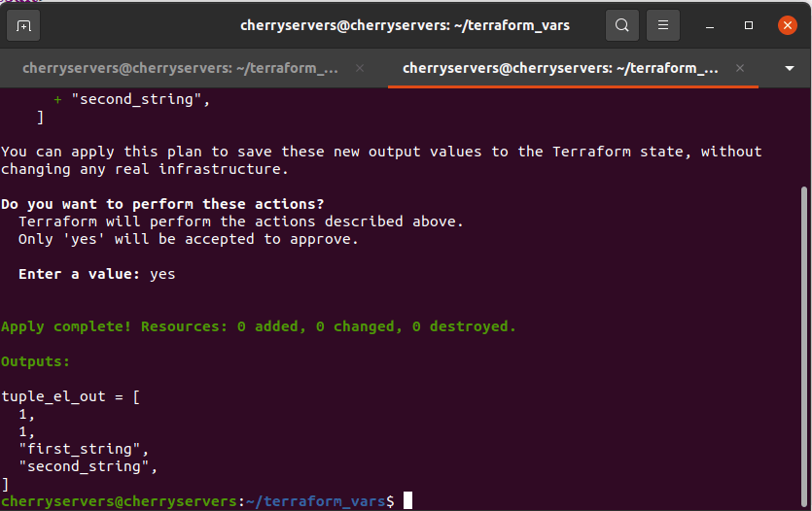Switch to the first cherryservers terminal tab

point(180,68)
